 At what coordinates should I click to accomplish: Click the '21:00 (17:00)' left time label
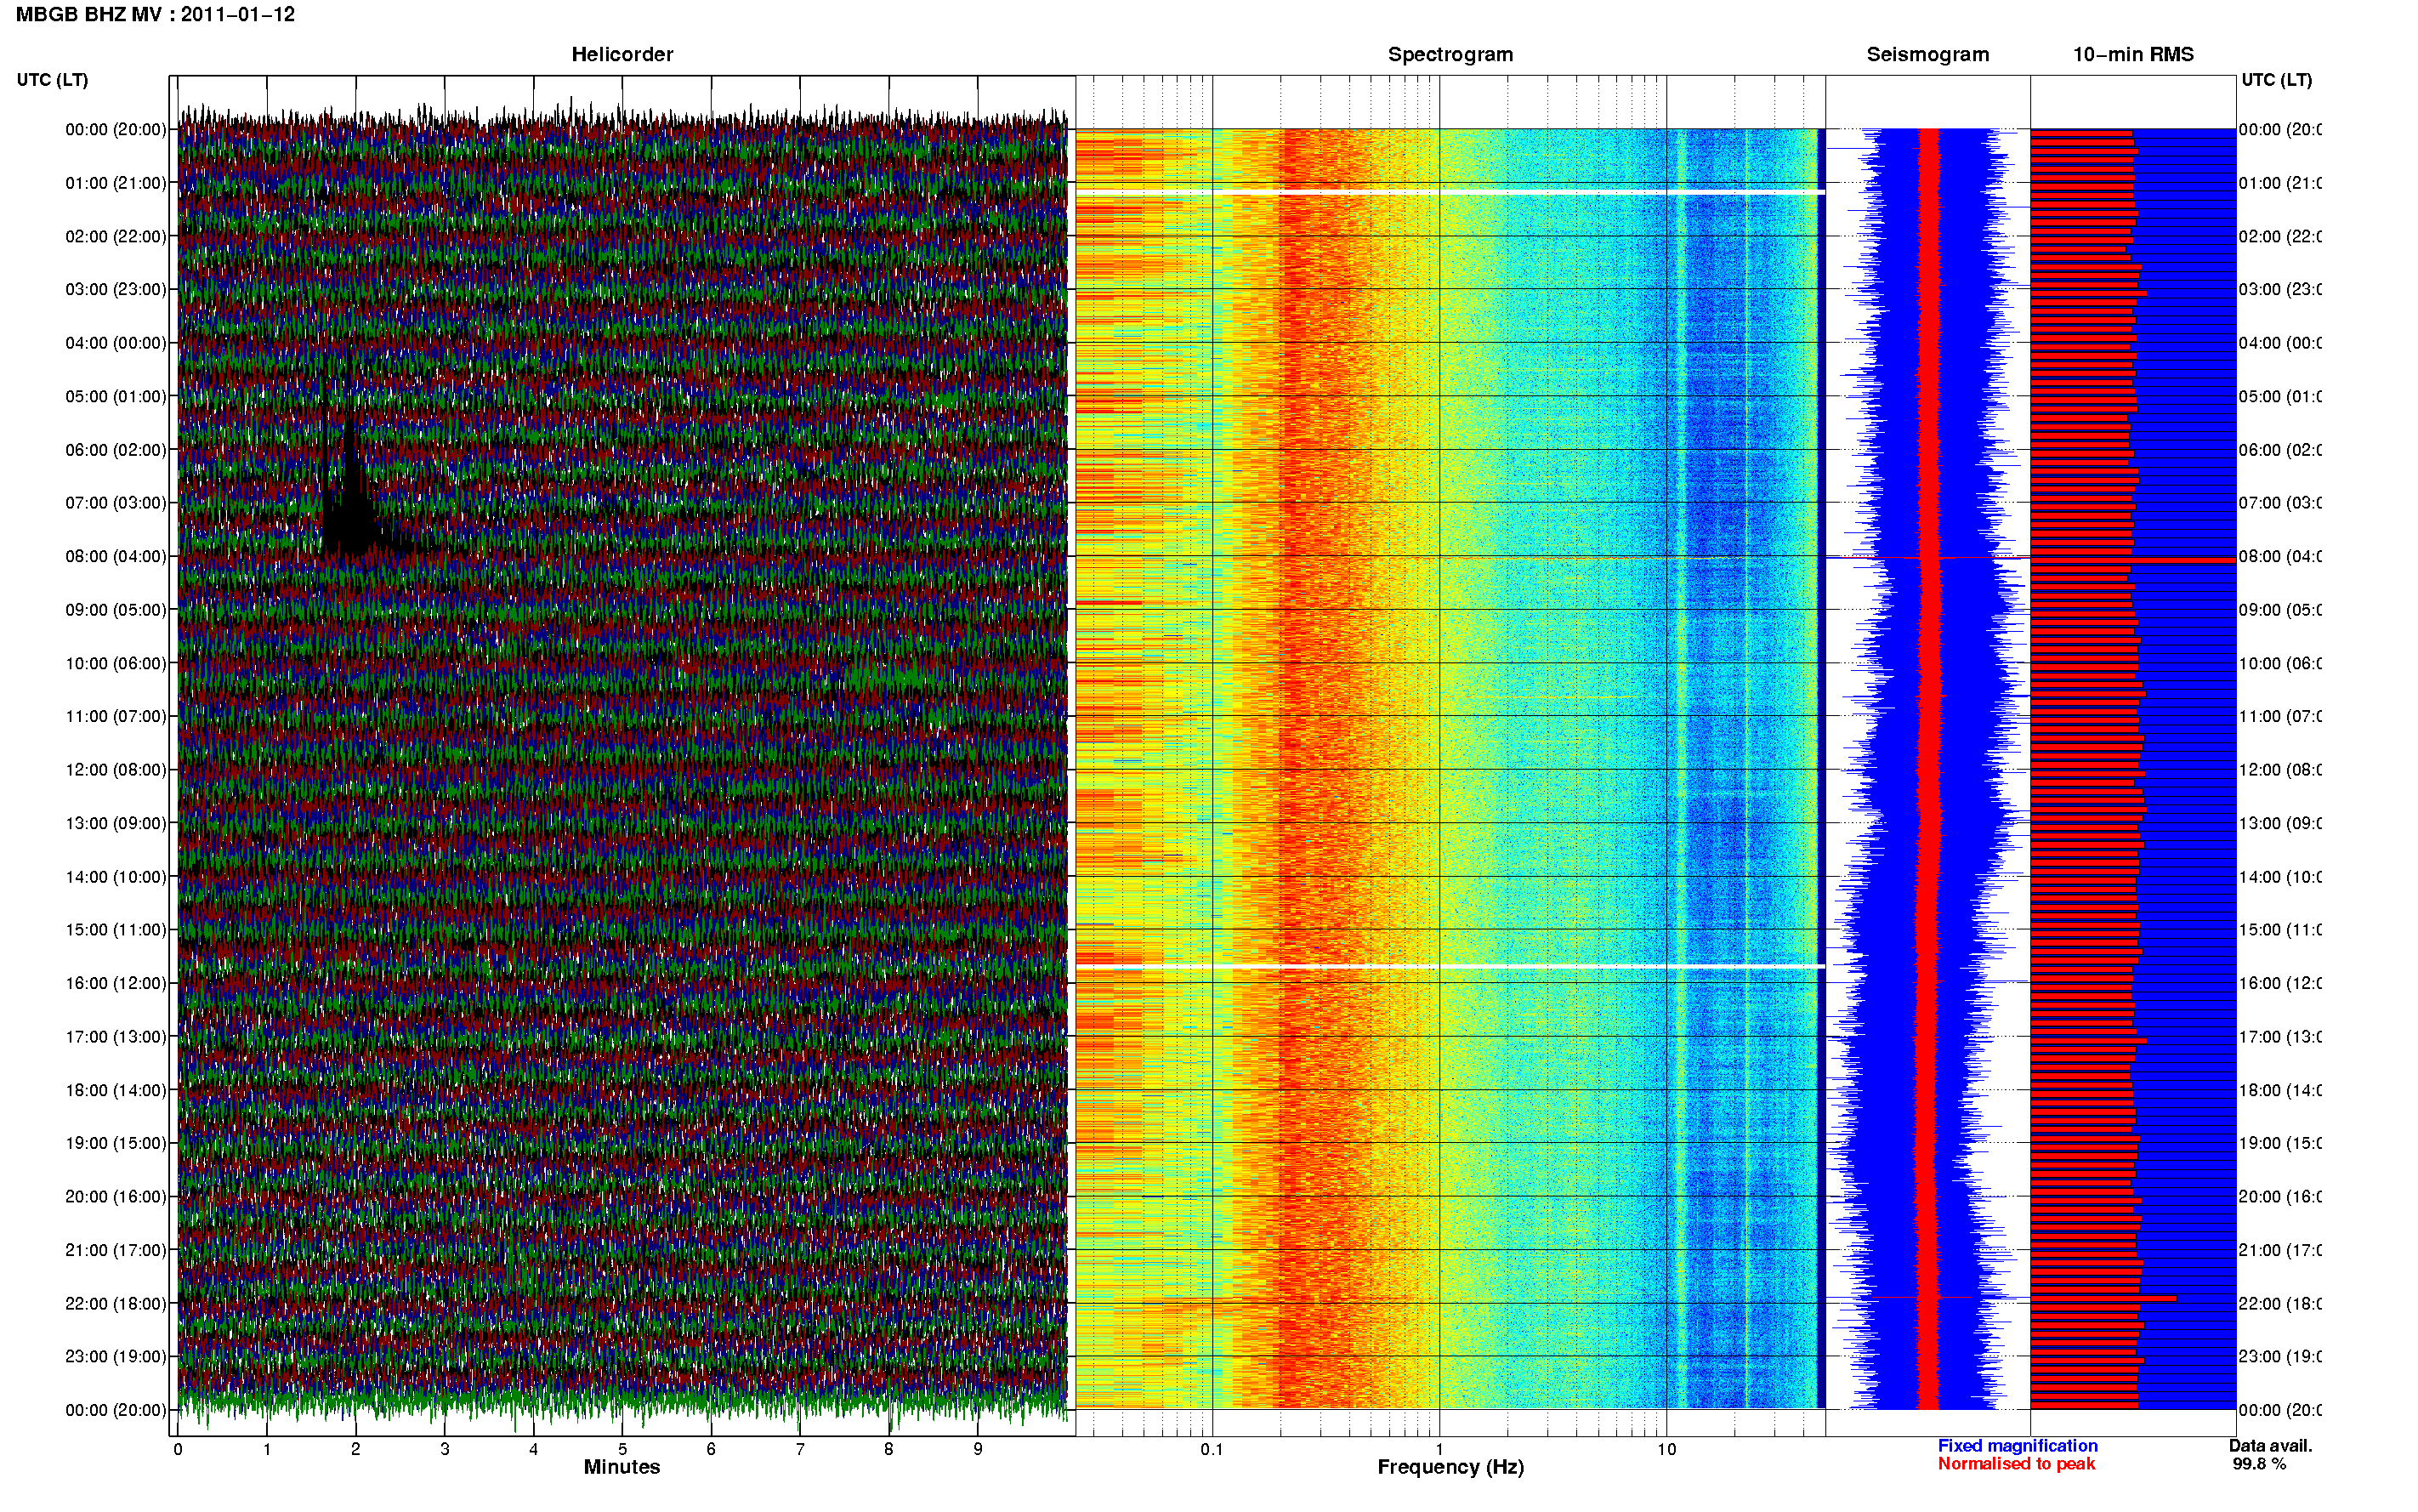coord(116,1250)
